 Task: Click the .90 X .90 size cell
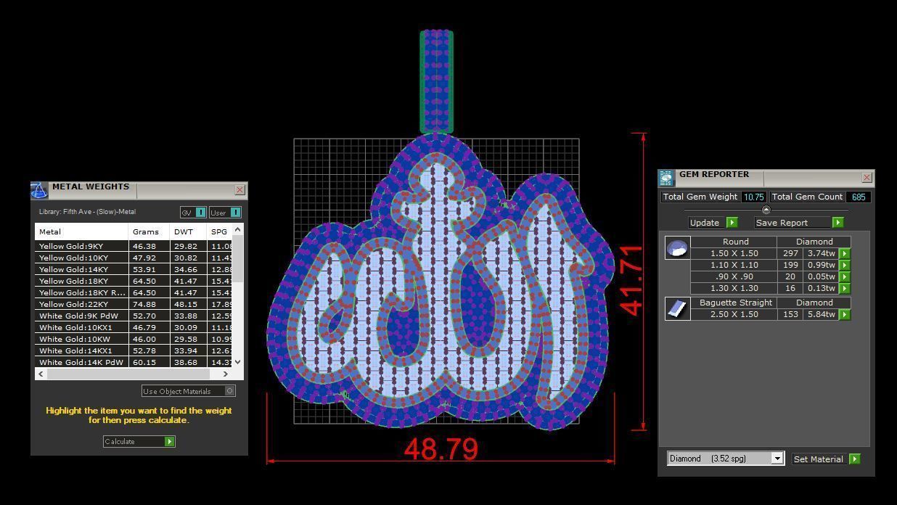[x=734, y=276]
